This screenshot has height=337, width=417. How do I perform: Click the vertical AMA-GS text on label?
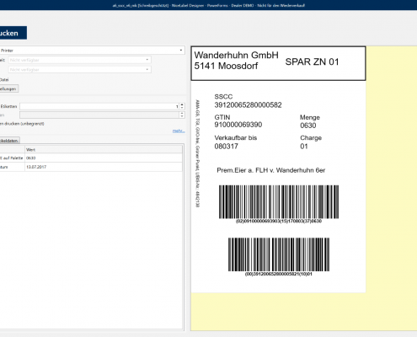(x=197, y=153)
